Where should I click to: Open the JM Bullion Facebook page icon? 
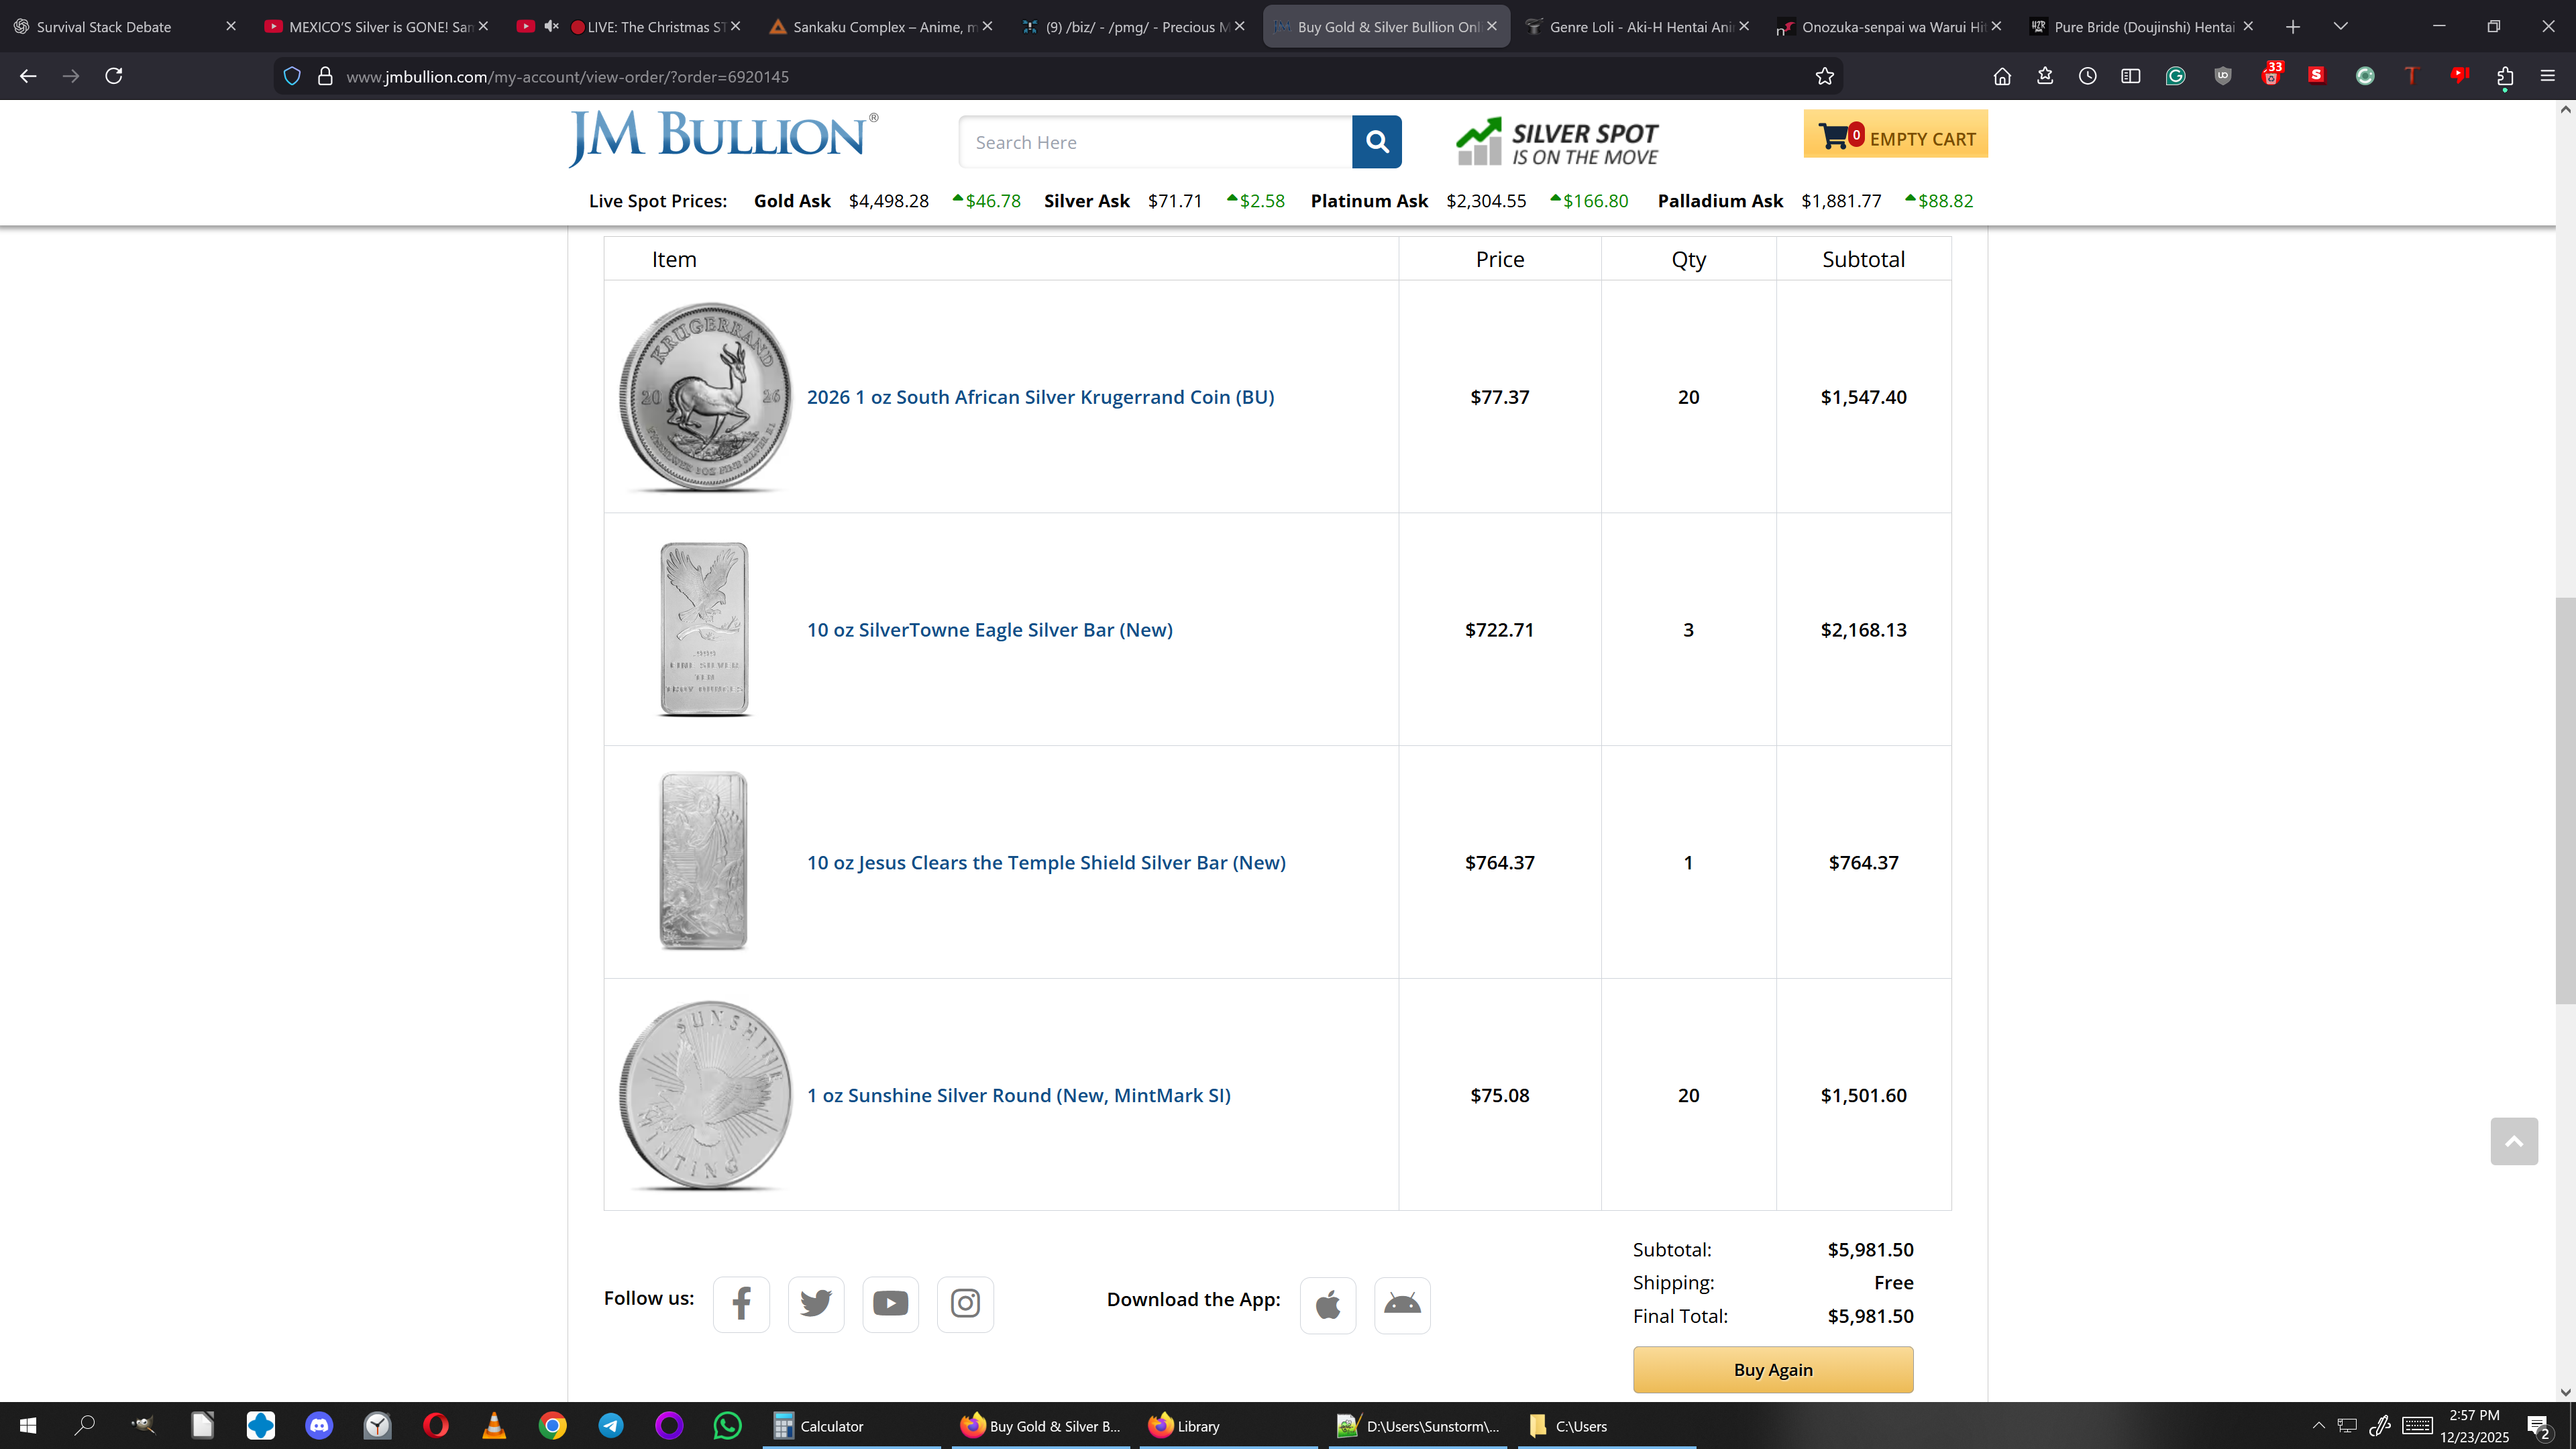(x=741, y=1303)
